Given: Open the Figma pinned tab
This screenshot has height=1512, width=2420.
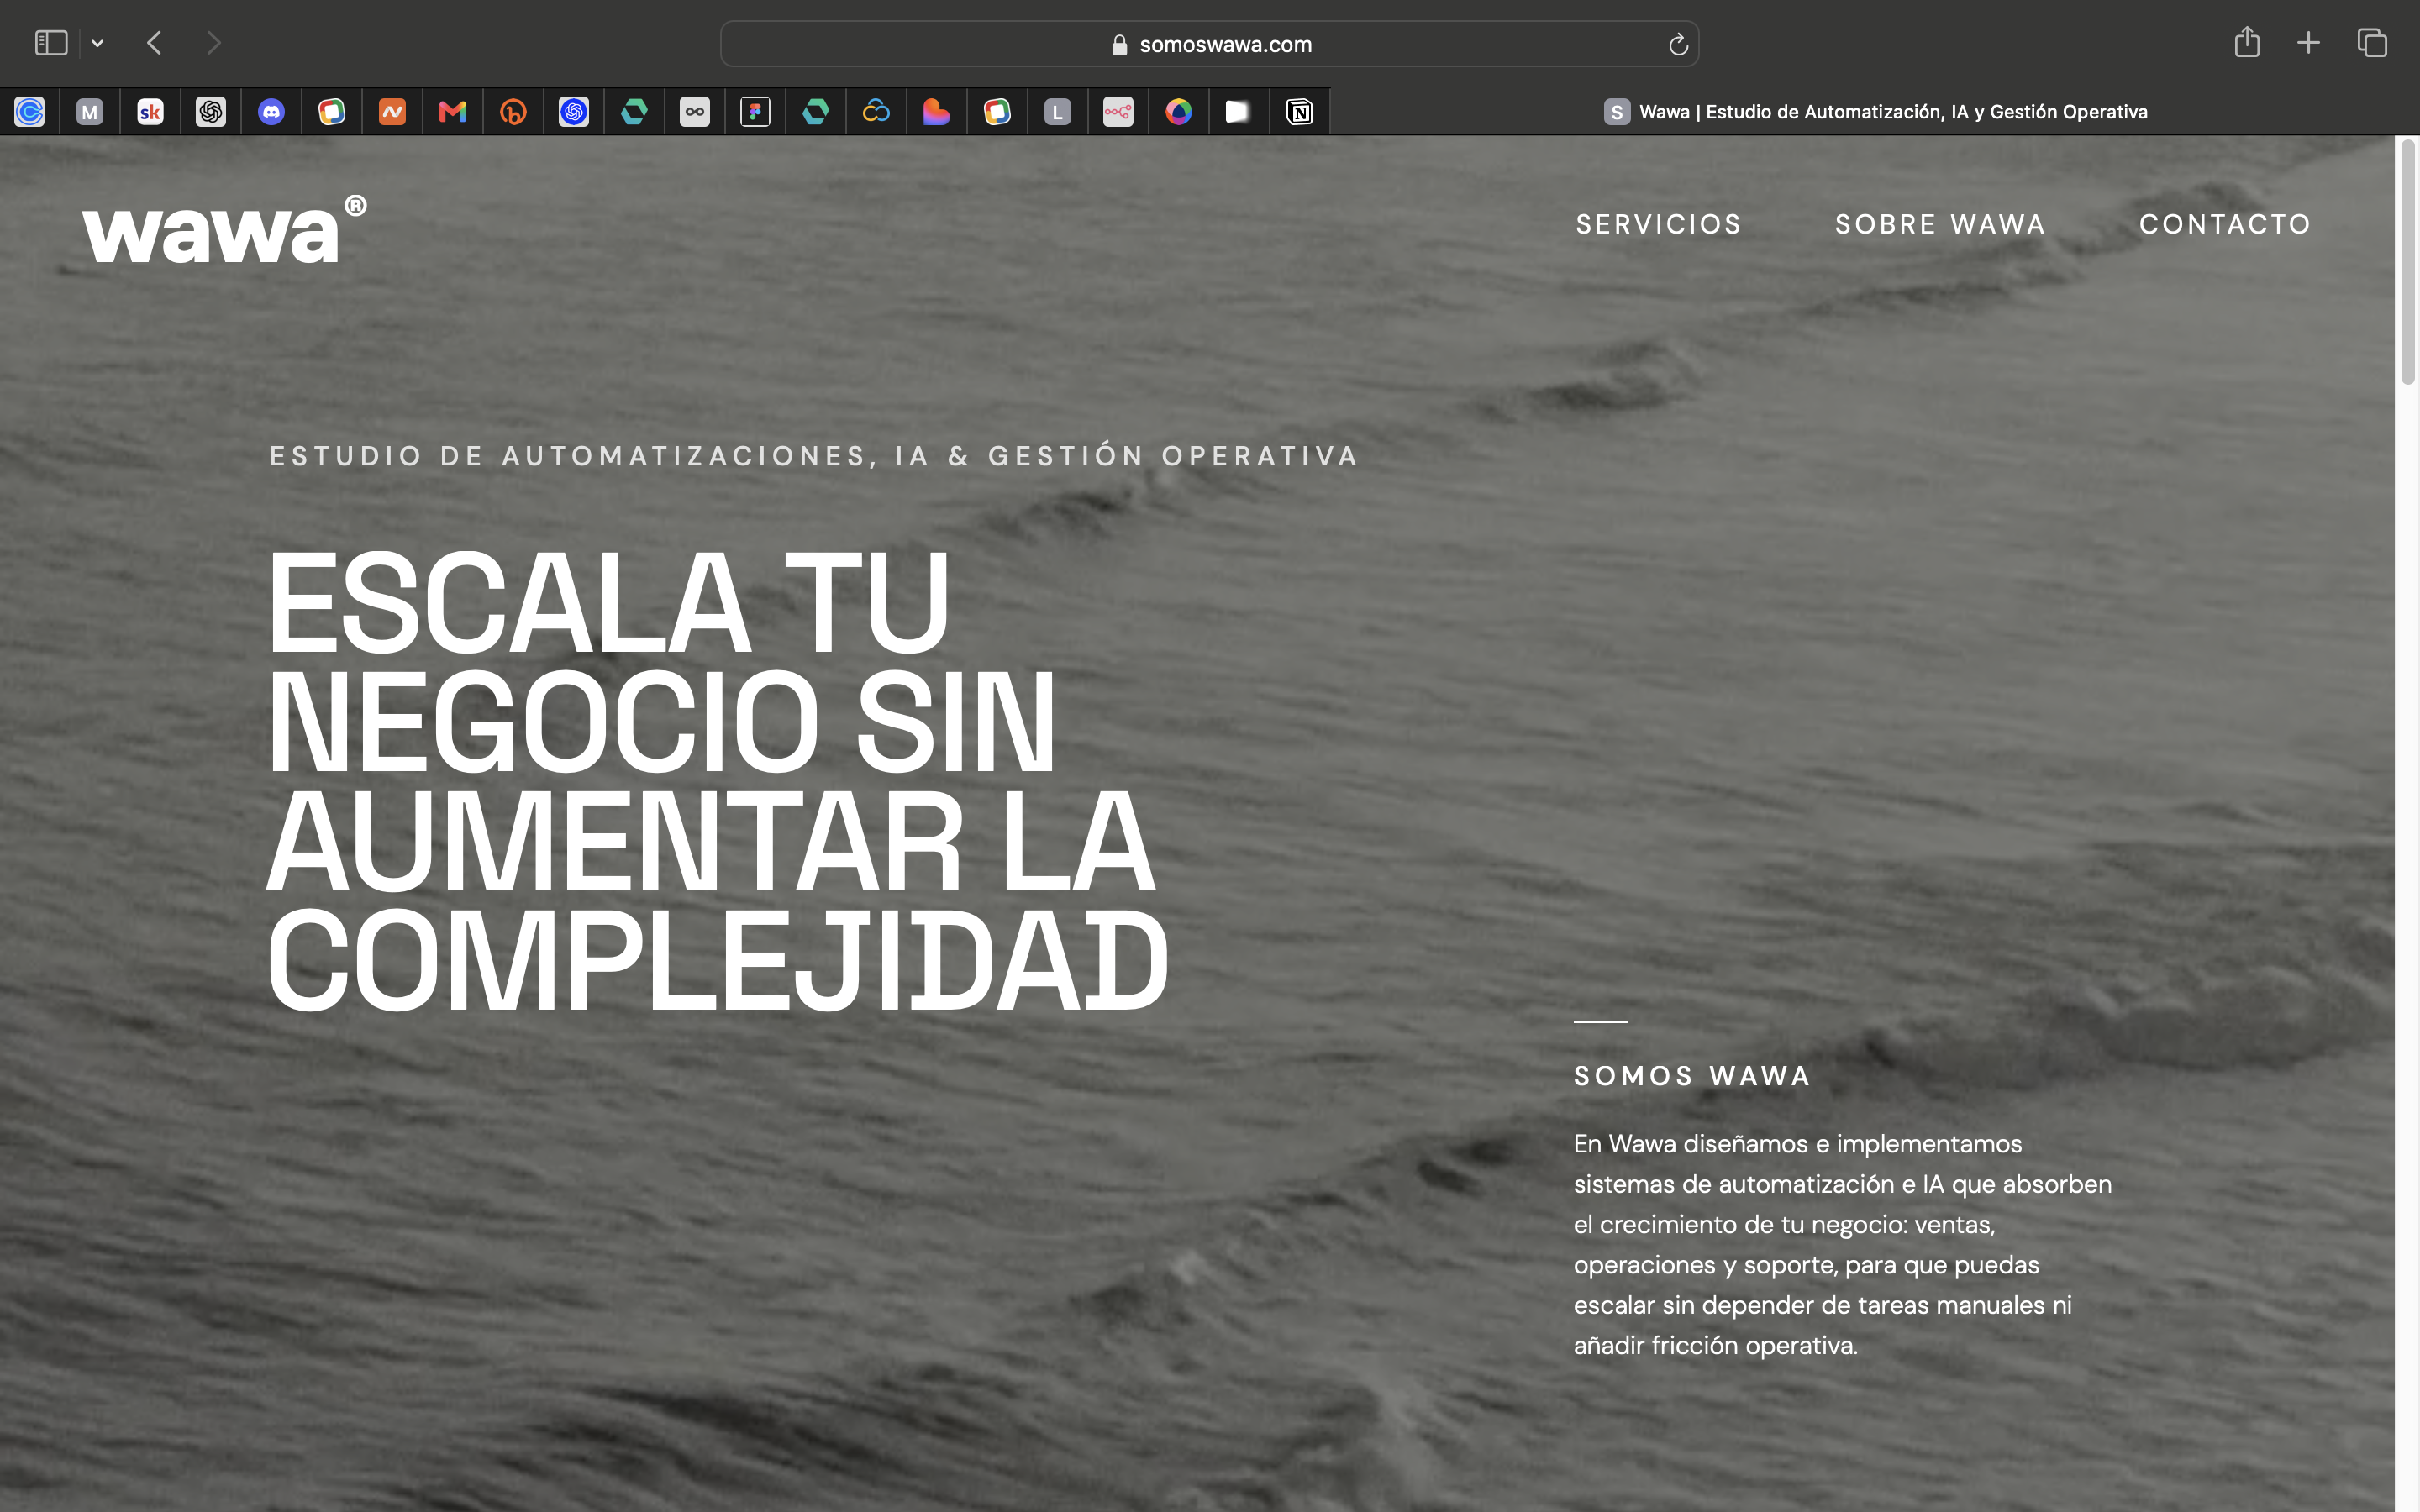Looking at the screenshot, I should click(x=755, y=111).
